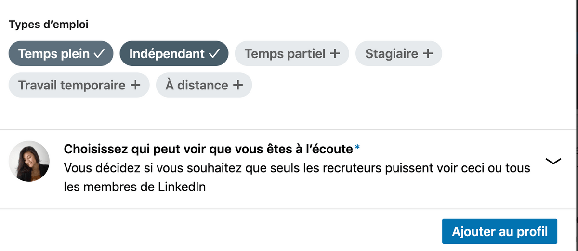The image size is (578, 251).
Task: Click the recruteurs visibility description text
Action: click(297, 177)
